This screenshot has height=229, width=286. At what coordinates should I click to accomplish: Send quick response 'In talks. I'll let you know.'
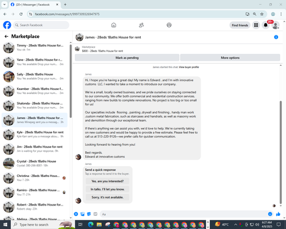[x=108, y=189]
